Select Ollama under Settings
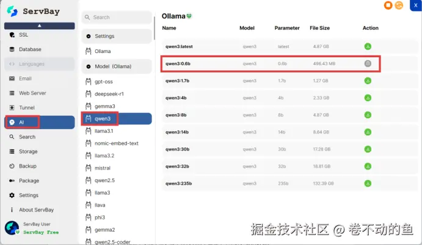The image size is (422, 245). [117, 51]
